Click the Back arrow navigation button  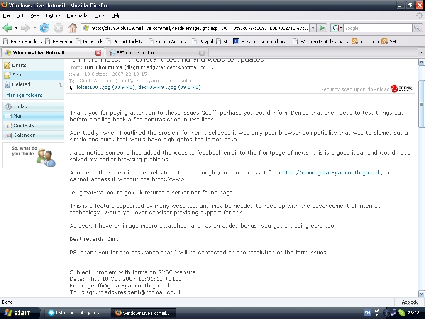click(x=7, y=28)
